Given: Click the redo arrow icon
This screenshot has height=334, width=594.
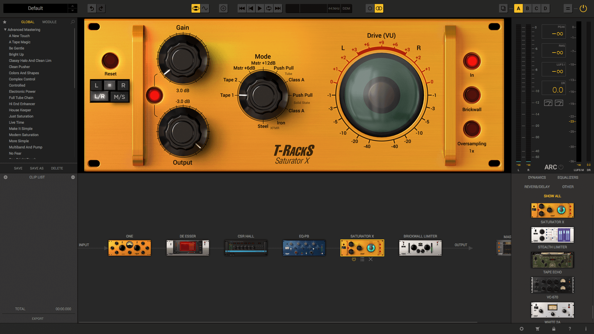Looking at the screenshot, I should coord(101,8).
